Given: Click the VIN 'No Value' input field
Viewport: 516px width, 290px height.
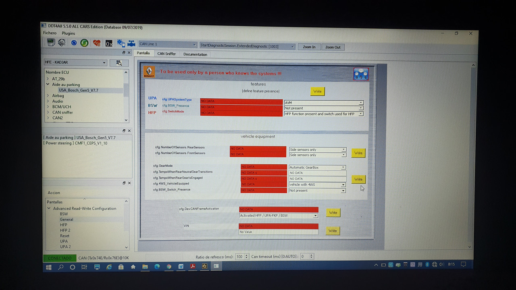Looking at the screenshot, I should [279, 232].
